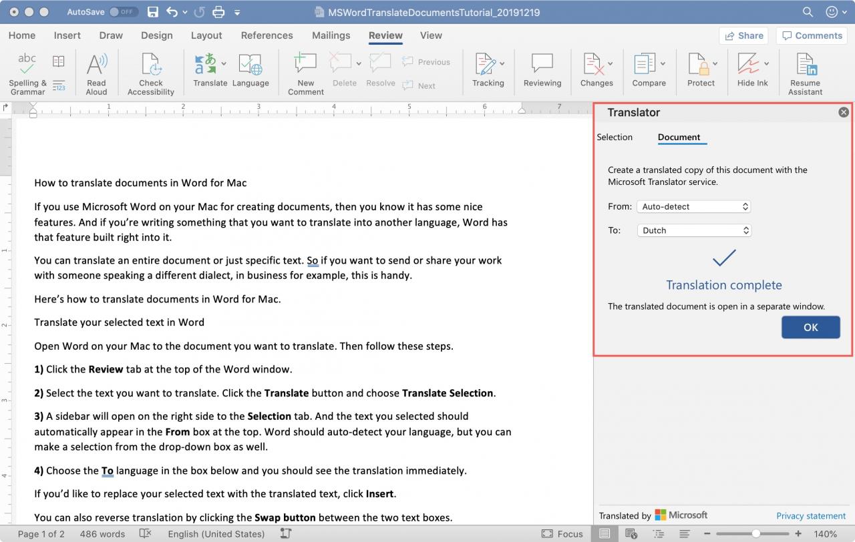This screenshot has width=855, height=542.
Task: Toggle AutoSave switch
Action: click(124, 12)
